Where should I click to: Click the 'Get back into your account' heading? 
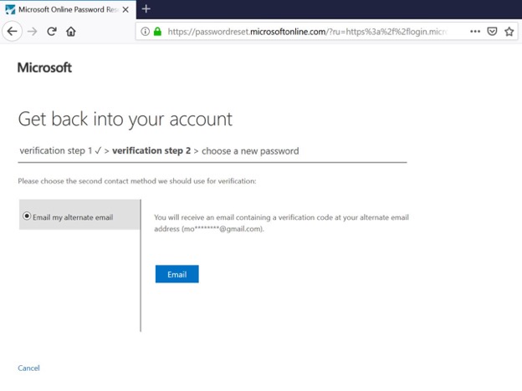point(125,119)
